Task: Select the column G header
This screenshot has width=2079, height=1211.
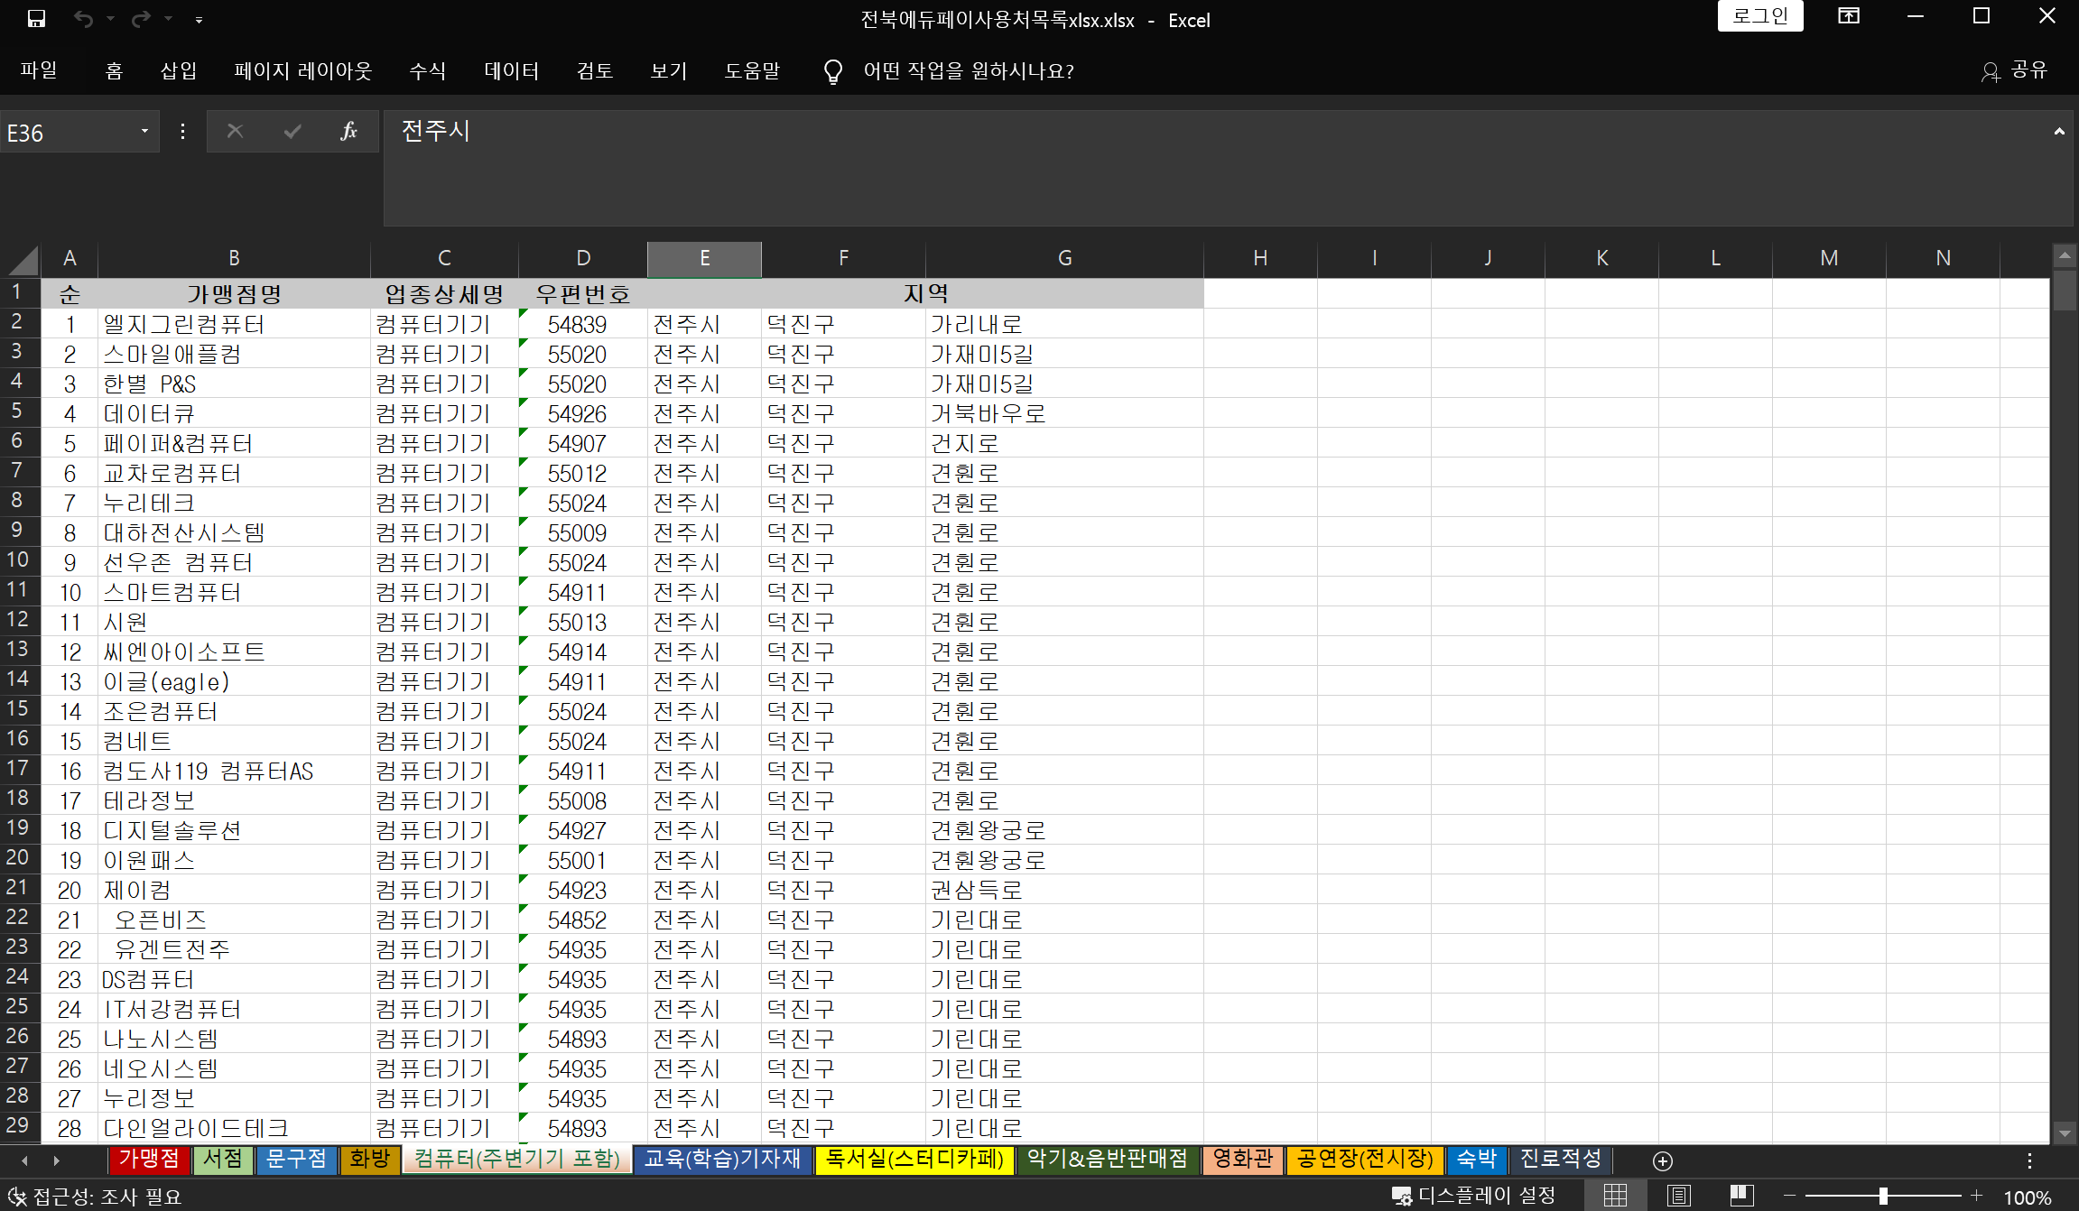Action: click(x=1064, y=259)
